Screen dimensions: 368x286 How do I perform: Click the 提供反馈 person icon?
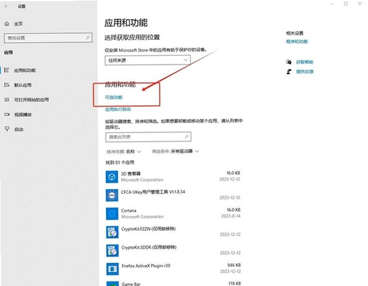(x=289, y=71)
